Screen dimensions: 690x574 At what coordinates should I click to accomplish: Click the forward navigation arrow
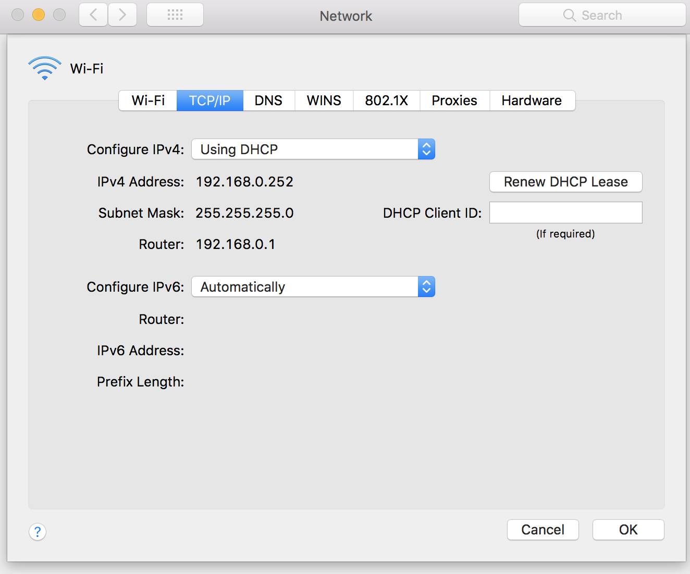point(122,15)
